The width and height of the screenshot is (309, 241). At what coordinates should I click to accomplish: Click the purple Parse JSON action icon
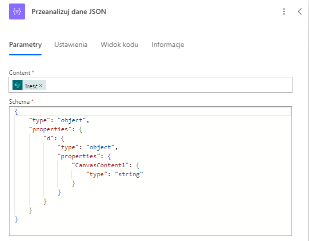17,11
